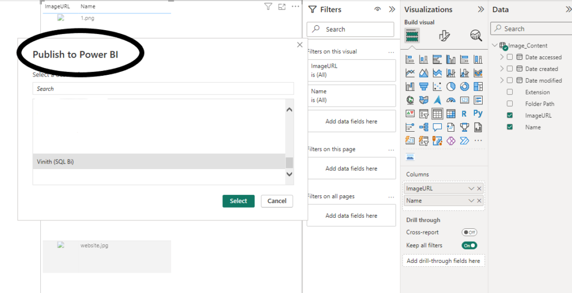Expand the Date accessed hierarchy
The height and width of the screenshot is (293, 572).
(x=502, y=57)
